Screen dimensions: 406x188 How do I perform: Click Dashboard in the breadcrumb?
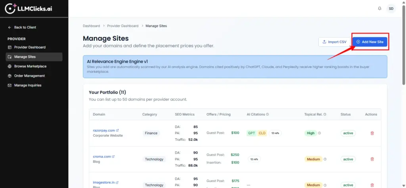[91, 26]
